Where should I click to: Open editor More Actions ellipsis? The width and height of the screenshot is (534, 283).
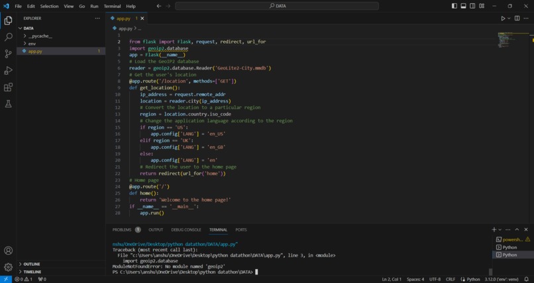point(526,19)
